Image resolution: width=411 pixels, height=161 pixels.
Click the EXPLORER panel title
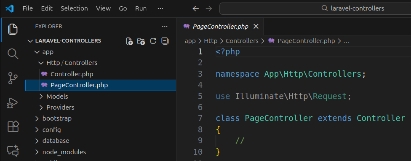click(x=48, y=26)
